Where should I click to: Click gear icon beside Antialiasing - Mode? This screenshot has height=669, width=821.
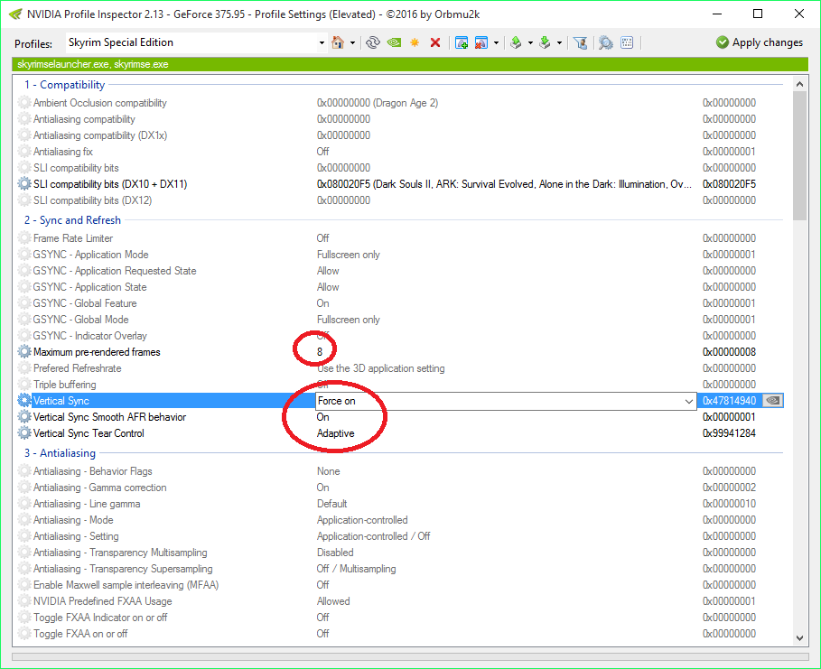[24, 520]
